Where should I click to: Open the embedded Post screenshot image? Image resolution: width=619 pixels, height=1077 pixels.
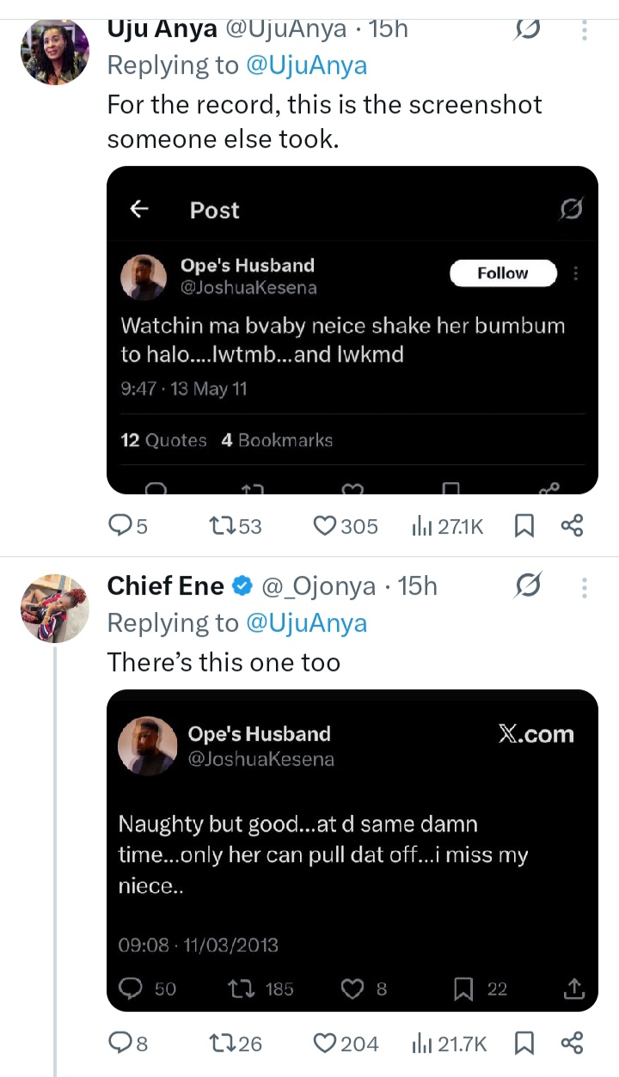pyautogui.click(x=352, y=330)
